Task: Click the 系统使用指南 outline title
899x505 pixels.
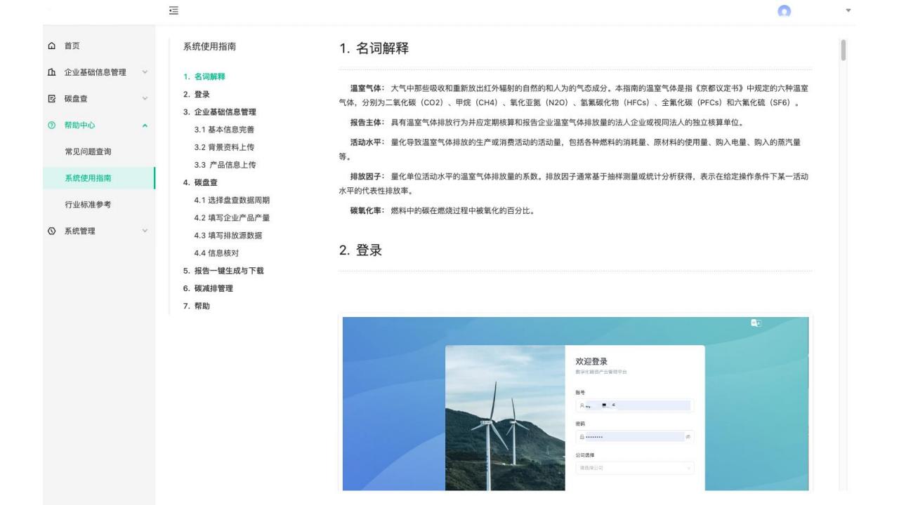Action: pyautogui.click(x=210, y=47)
